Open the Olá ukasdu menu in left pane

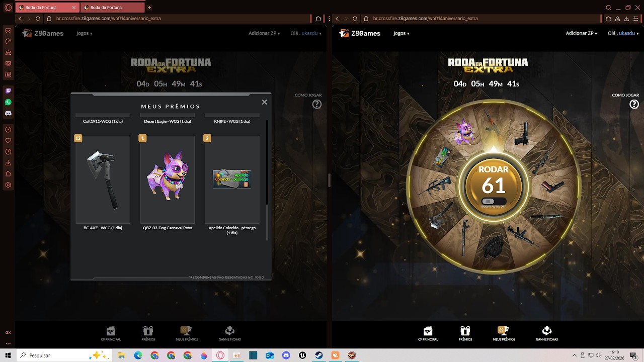tap(306, 33)
